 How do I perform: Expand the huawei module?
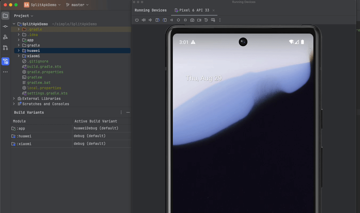pos(19,51)
